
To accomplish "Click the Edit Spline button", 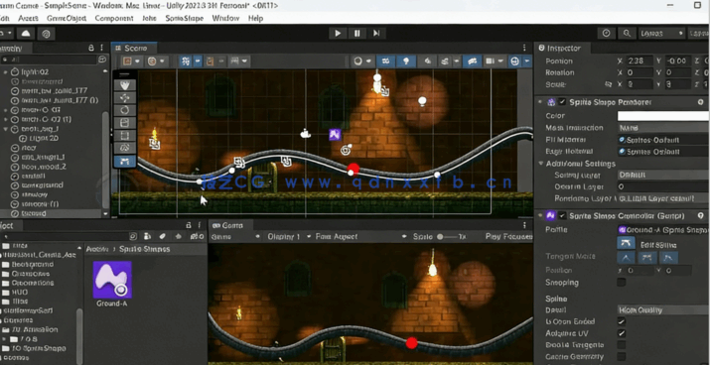I will [626, 243].
